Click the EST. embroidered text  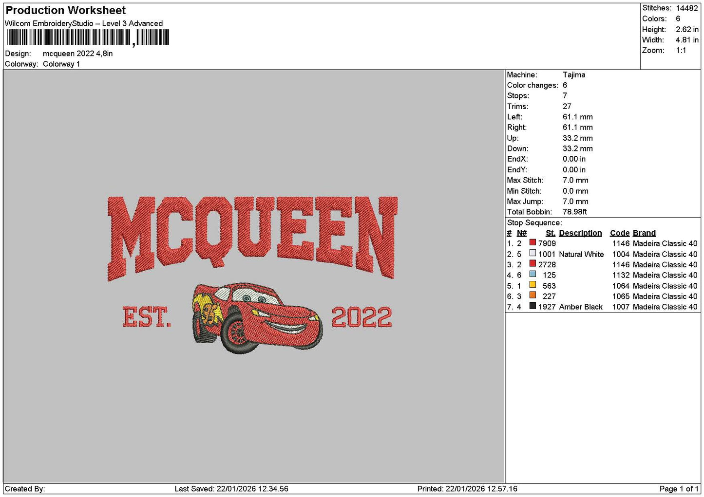[147, 317]
